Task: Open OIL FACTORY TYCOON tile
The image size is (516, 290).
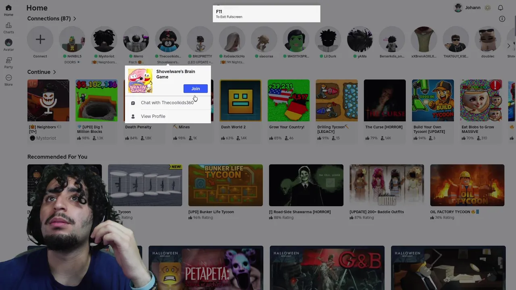Action: (x=467, y=185)
